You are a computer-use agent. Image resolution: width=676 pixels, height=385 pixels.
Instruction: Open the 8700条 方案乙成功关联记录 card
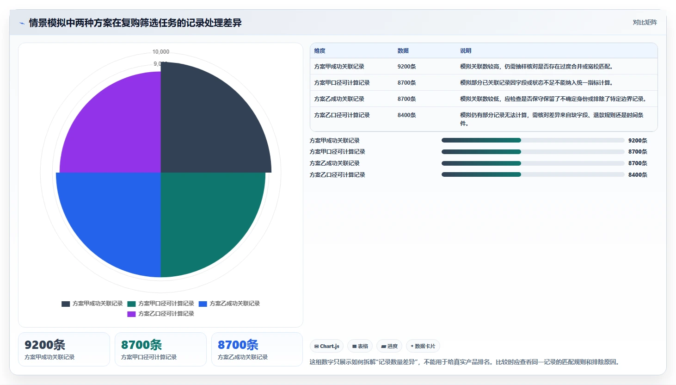pos(257,349)
